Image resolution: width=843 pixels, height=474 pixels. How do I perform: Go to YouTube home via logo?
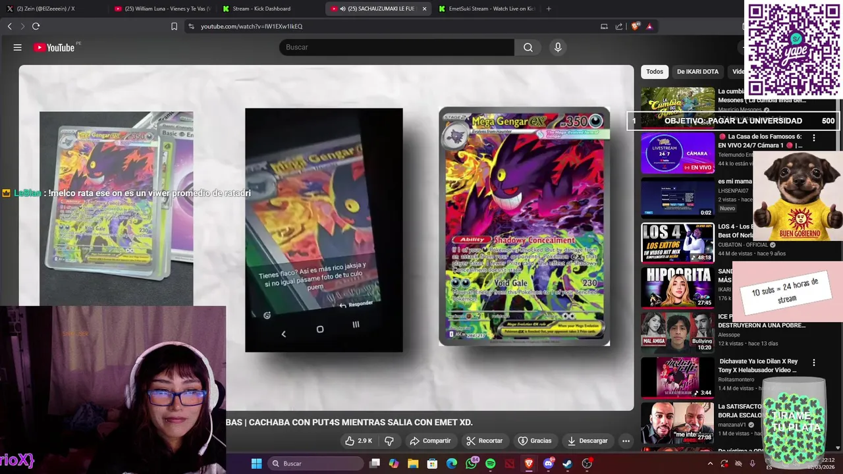click(54, 47)
